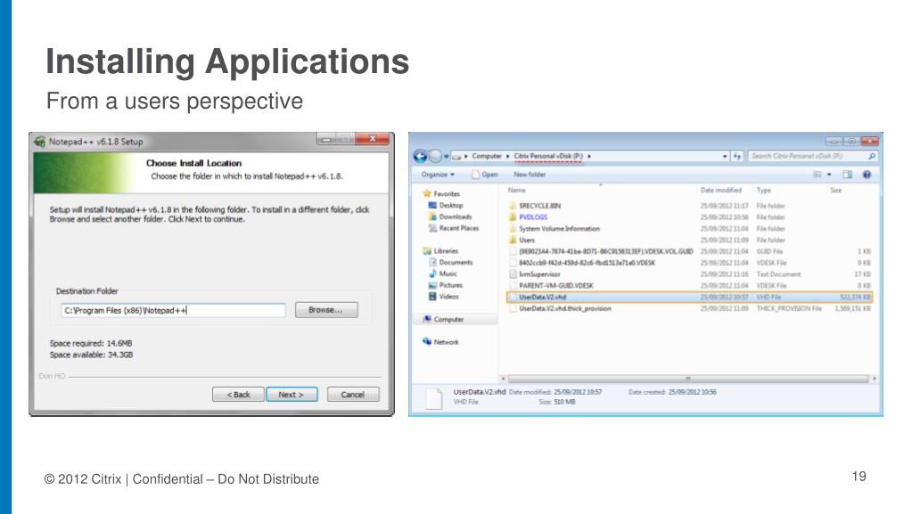Click the Browse... button in Setup

(x=325, y=310)
